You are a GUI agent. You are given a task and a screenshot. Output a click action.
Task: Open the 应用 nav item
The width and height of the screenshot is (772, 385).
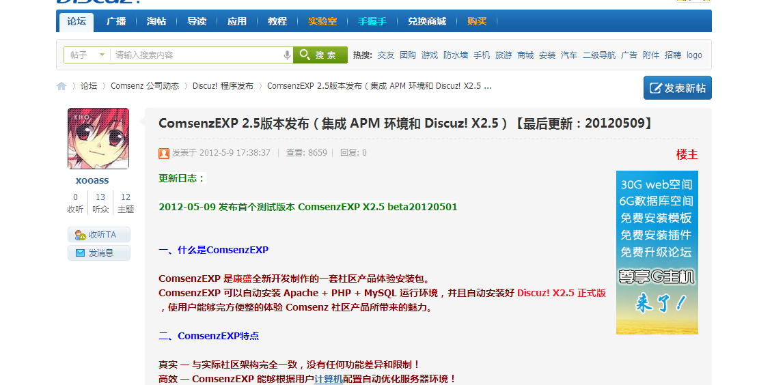tap(237, 22)
